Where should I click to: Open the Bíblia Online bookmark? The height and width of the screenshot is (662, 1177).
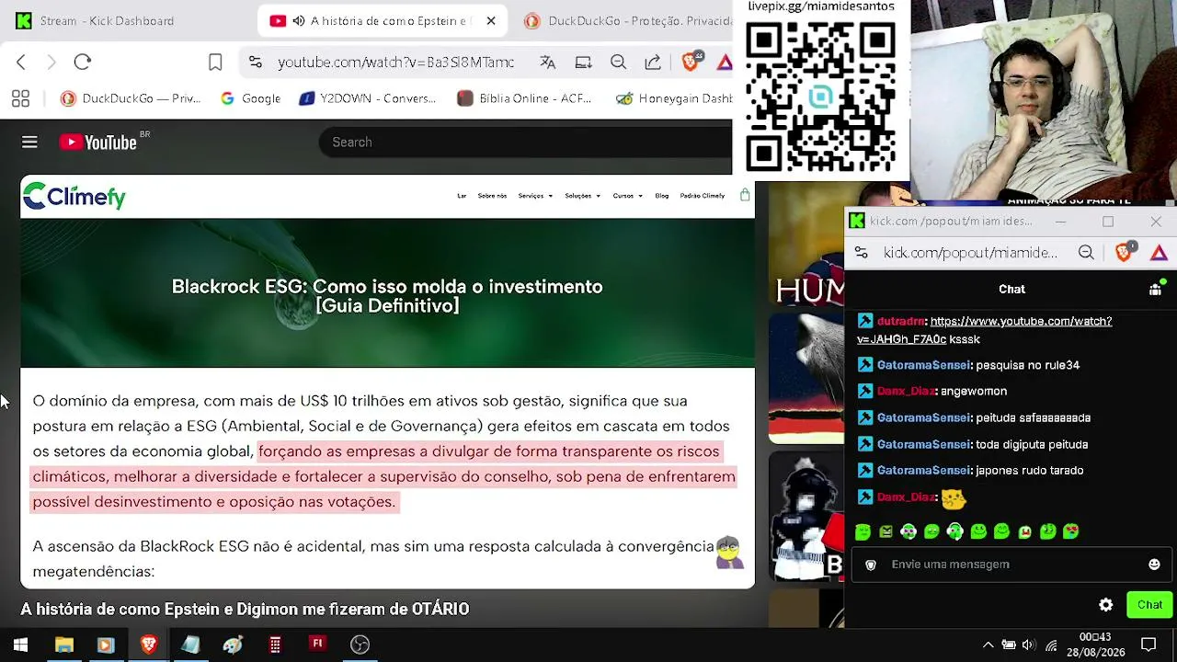click(524, 98)
